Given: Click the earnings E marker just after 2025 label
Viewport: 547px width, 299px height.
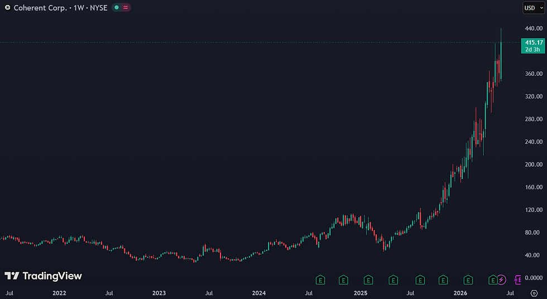Looking at the screenshot, I should coord(368,280).
